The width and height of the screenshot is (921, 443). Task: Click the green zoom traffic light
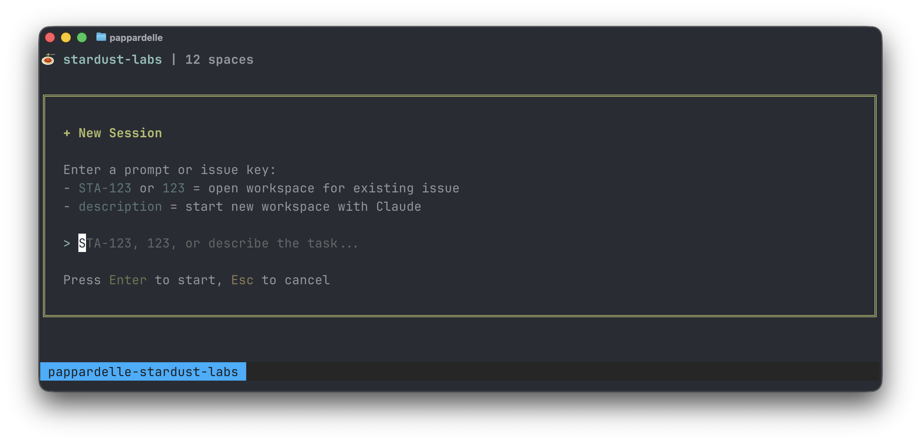tap(82, 37)
